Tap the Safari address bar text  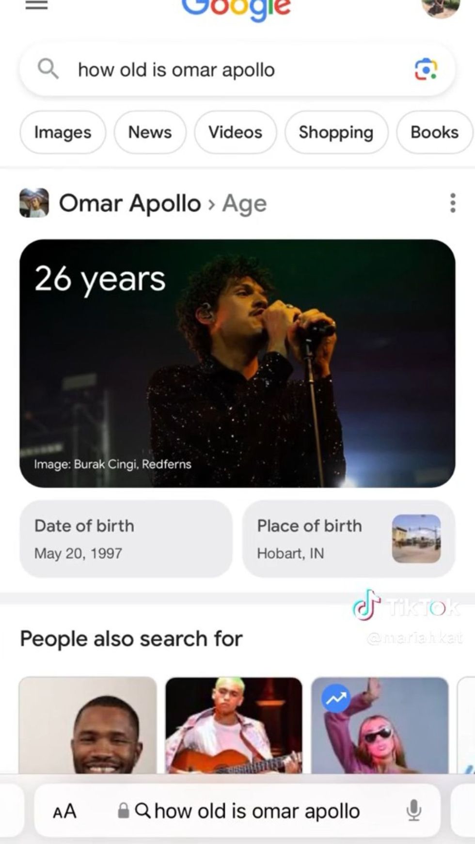[x=257, y=811]
